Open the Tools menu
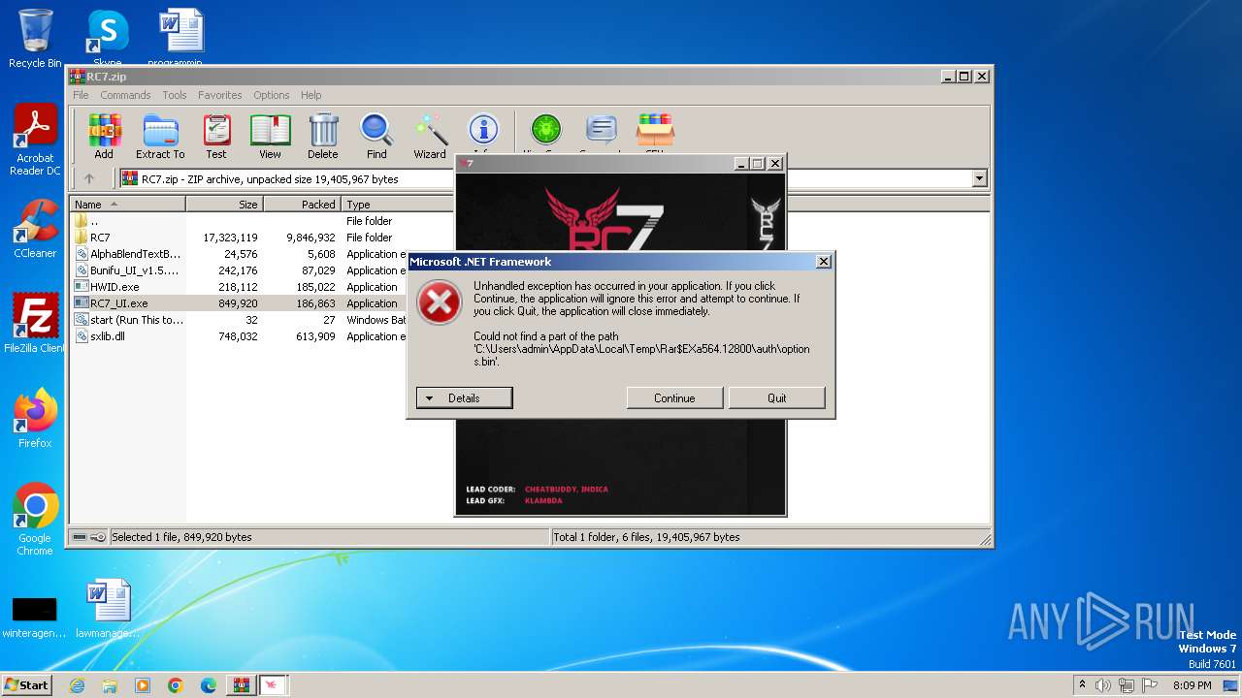 (175, 95)
